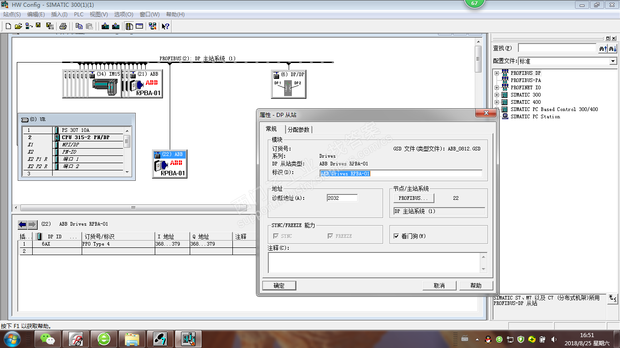Viewport: 620px width, 348px height.
Task: Click the Download to Module icon
Action: click(x=105, y=26)
